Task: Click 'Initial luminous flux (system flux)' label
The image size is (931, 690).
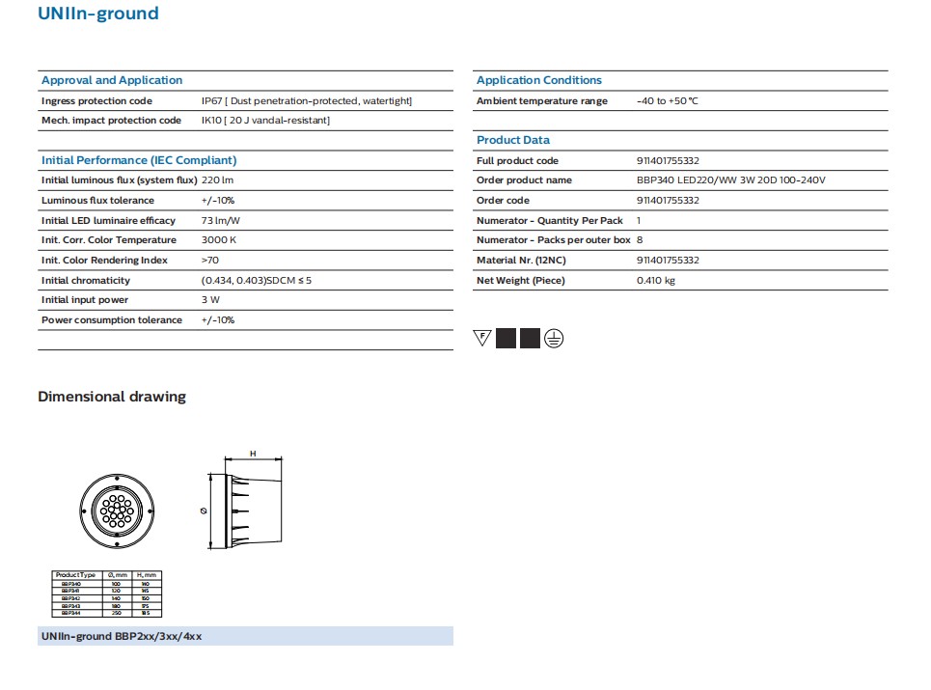Action: tap(120, 179)
